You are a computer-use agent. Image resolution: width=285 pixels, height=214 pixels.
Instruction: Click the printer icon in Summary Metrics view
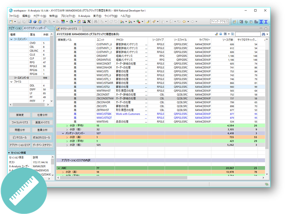pyautogui.click(x=221, y=34)
